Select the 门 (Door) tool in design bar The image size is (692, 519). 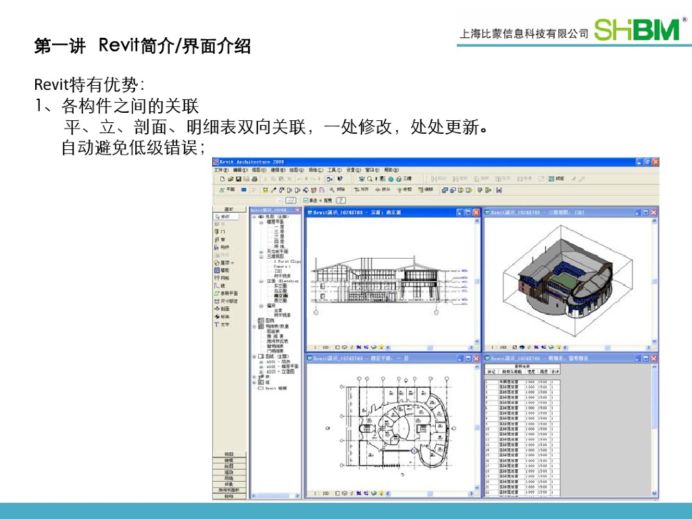pos(222,231)
